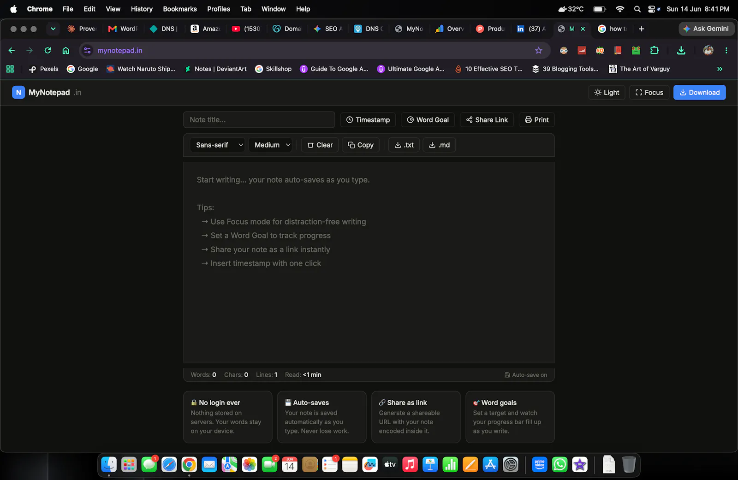738x480 pixels.
Task: Enter Focus mode
Action: tap(649, 92)
